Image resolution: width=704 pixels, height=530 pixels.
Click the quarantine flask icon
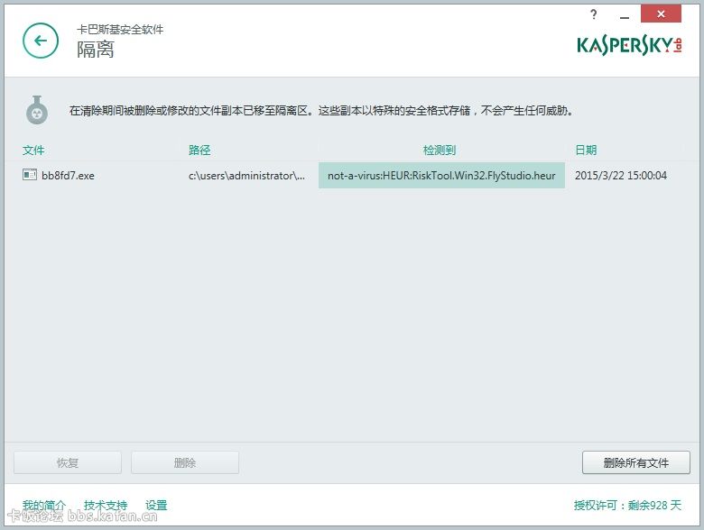(36, 111)
